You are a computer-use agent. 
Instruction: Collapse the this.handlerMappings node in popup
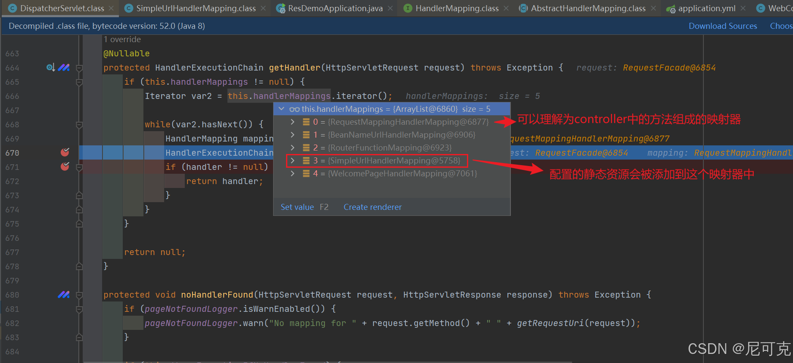tap(282, 109)
